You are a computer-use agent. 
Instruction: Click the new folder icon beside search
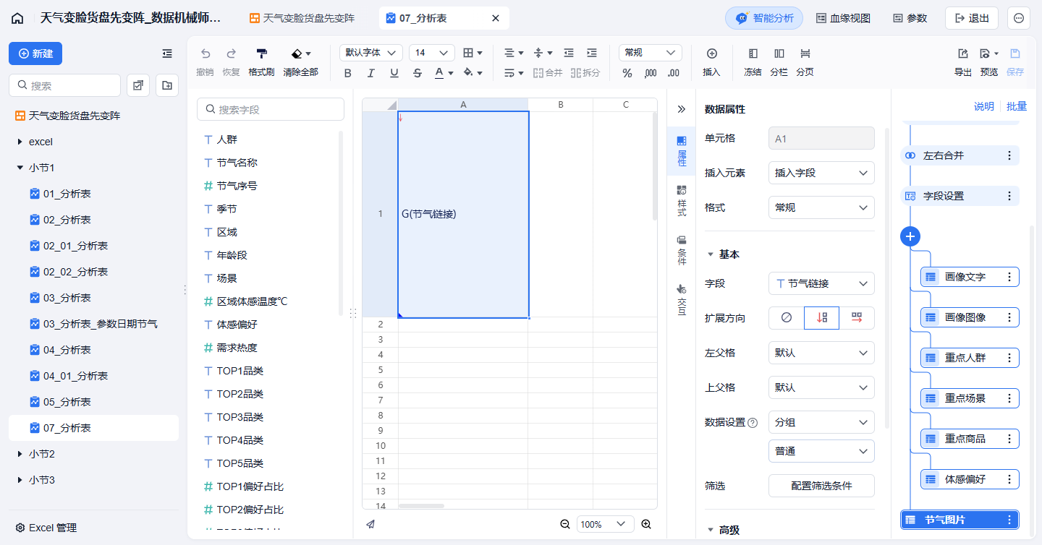click(167, 85)
